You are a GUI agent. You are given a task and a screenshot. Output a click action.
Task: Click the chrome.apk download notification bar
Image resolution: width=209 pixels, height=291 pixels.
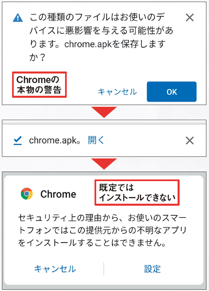point(104,141)
